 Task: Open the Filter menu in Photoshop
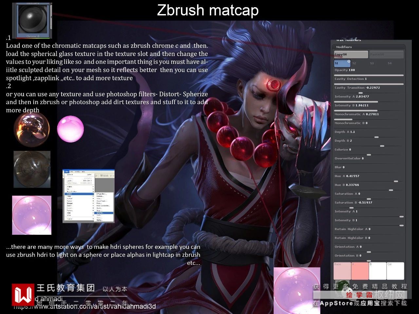pos(66,172)
